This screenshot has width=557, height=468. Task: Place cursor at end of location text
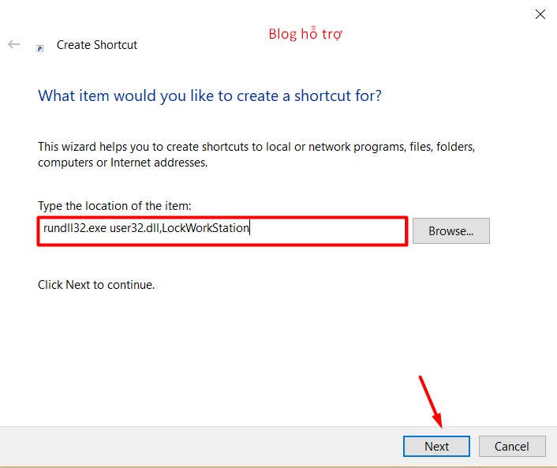pos(249,229)
